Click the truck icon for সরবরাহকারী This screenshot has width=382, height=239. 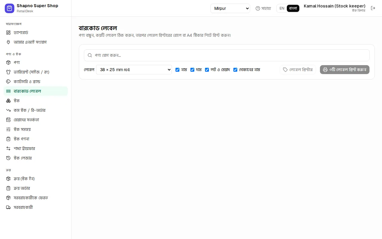pos(8,207)
